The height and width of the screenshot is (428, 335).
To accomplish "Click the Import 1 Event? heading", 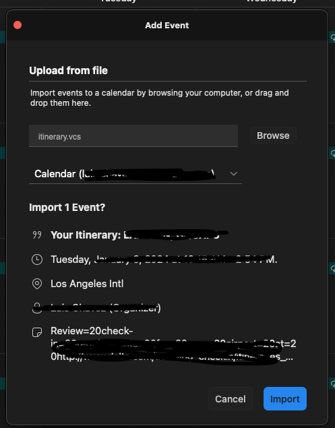I will pyautogui.click(x=67, y=208).
